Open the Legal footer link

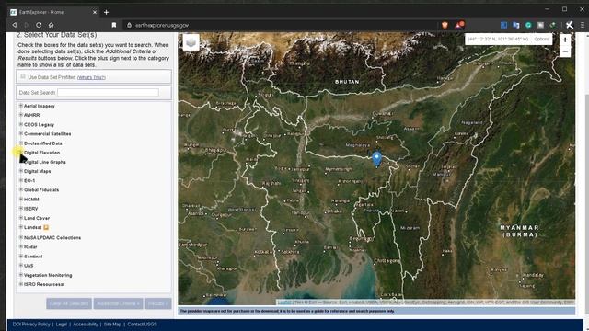(x=62, y=325)
